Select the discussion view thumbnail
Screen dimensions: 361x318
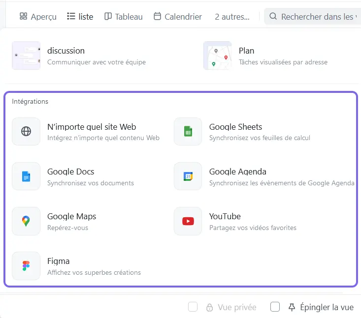coord(26,56)
